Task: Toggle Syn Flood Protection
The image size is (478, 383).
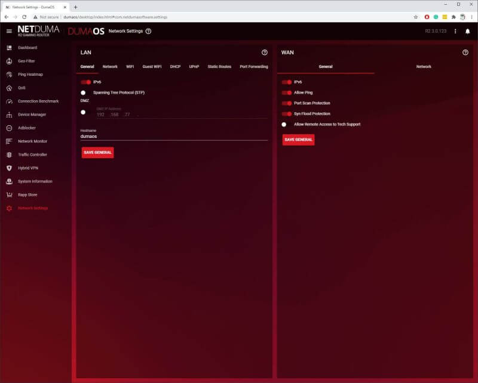Action: tap(287, 114)
